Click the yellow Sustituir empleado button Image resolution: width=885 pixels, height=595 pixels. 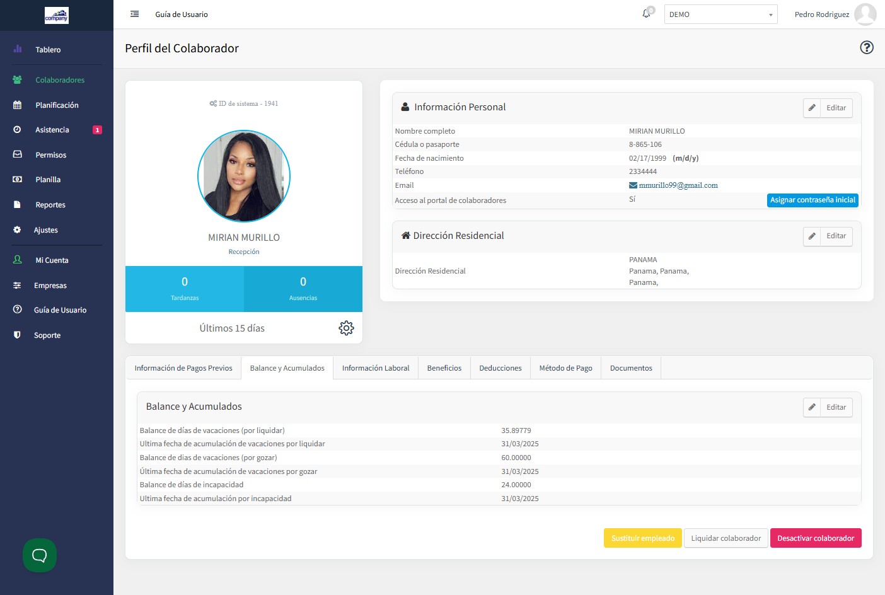(642, 538)
